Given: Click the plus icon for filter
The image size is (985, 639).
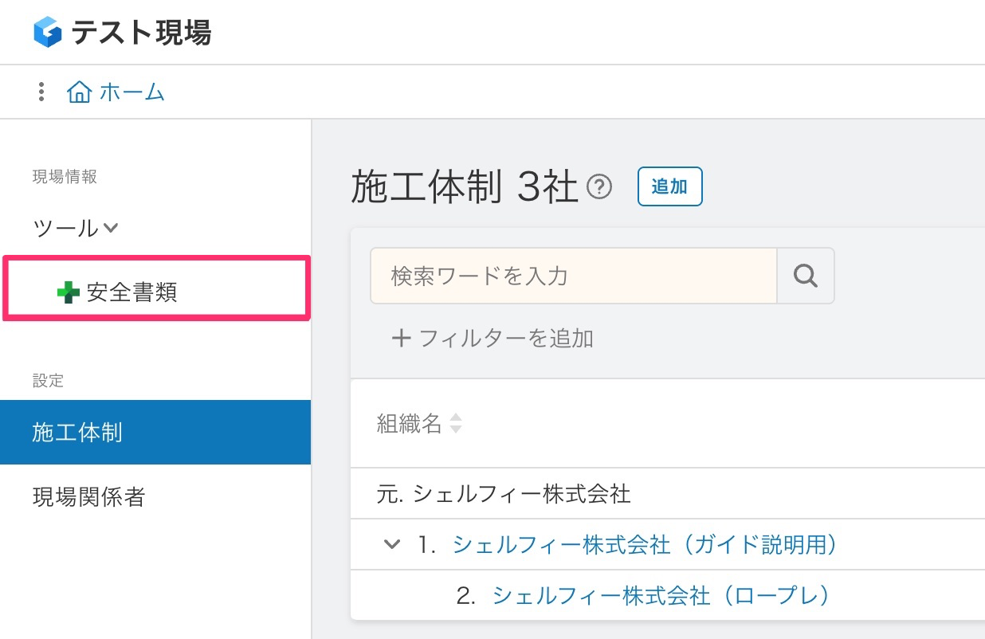Looking at the screenshot, I should pos(402,338).
